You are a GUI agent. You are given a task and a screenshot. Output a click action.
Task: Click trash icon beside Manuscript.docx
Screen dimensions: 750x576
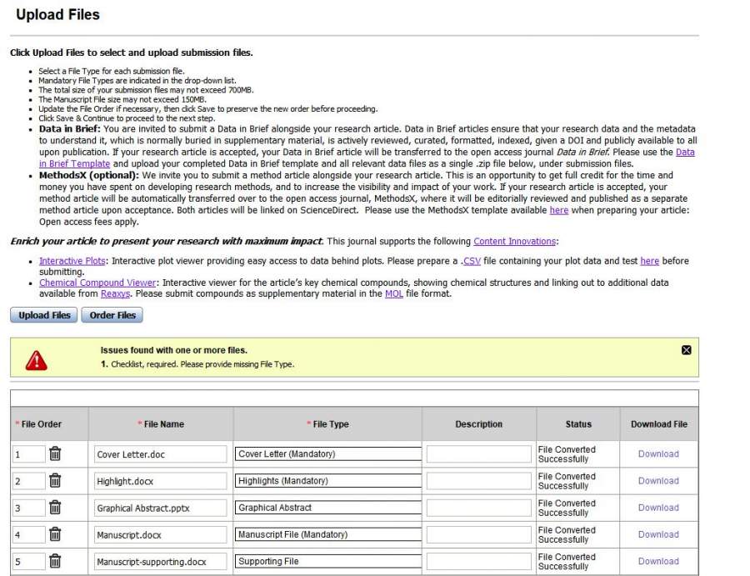click(x=55, y=534)
